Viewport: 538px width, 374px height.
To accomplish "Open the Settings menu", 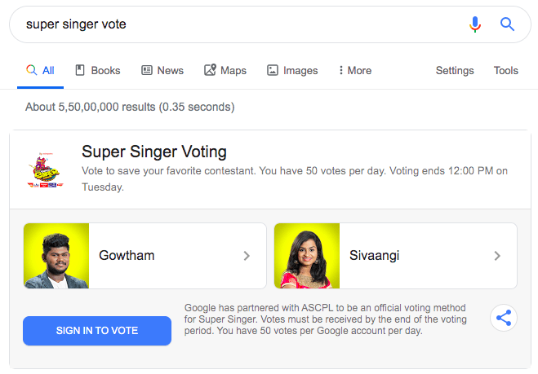I will pyautogui.click(x=455, y=71).
